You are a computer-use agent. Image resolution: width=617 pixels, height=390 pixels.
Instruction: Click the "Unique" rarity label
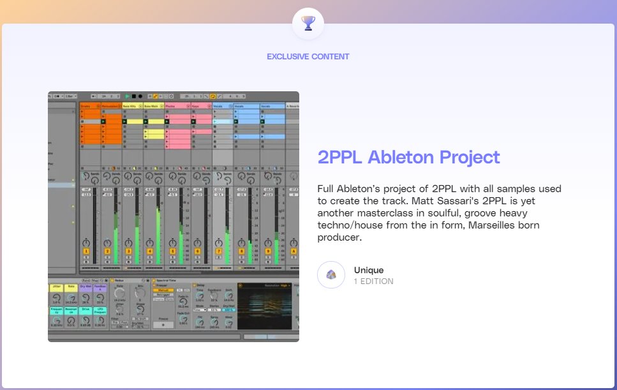[x=369, y=270]
